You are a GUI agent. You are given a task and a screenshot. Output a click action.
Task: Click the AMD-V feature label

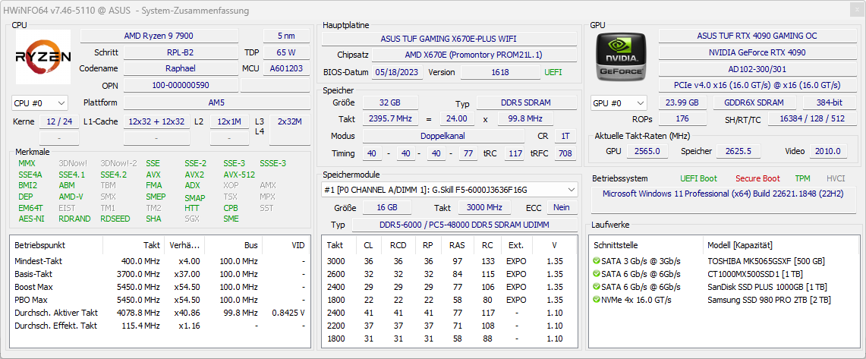[71, 197]
